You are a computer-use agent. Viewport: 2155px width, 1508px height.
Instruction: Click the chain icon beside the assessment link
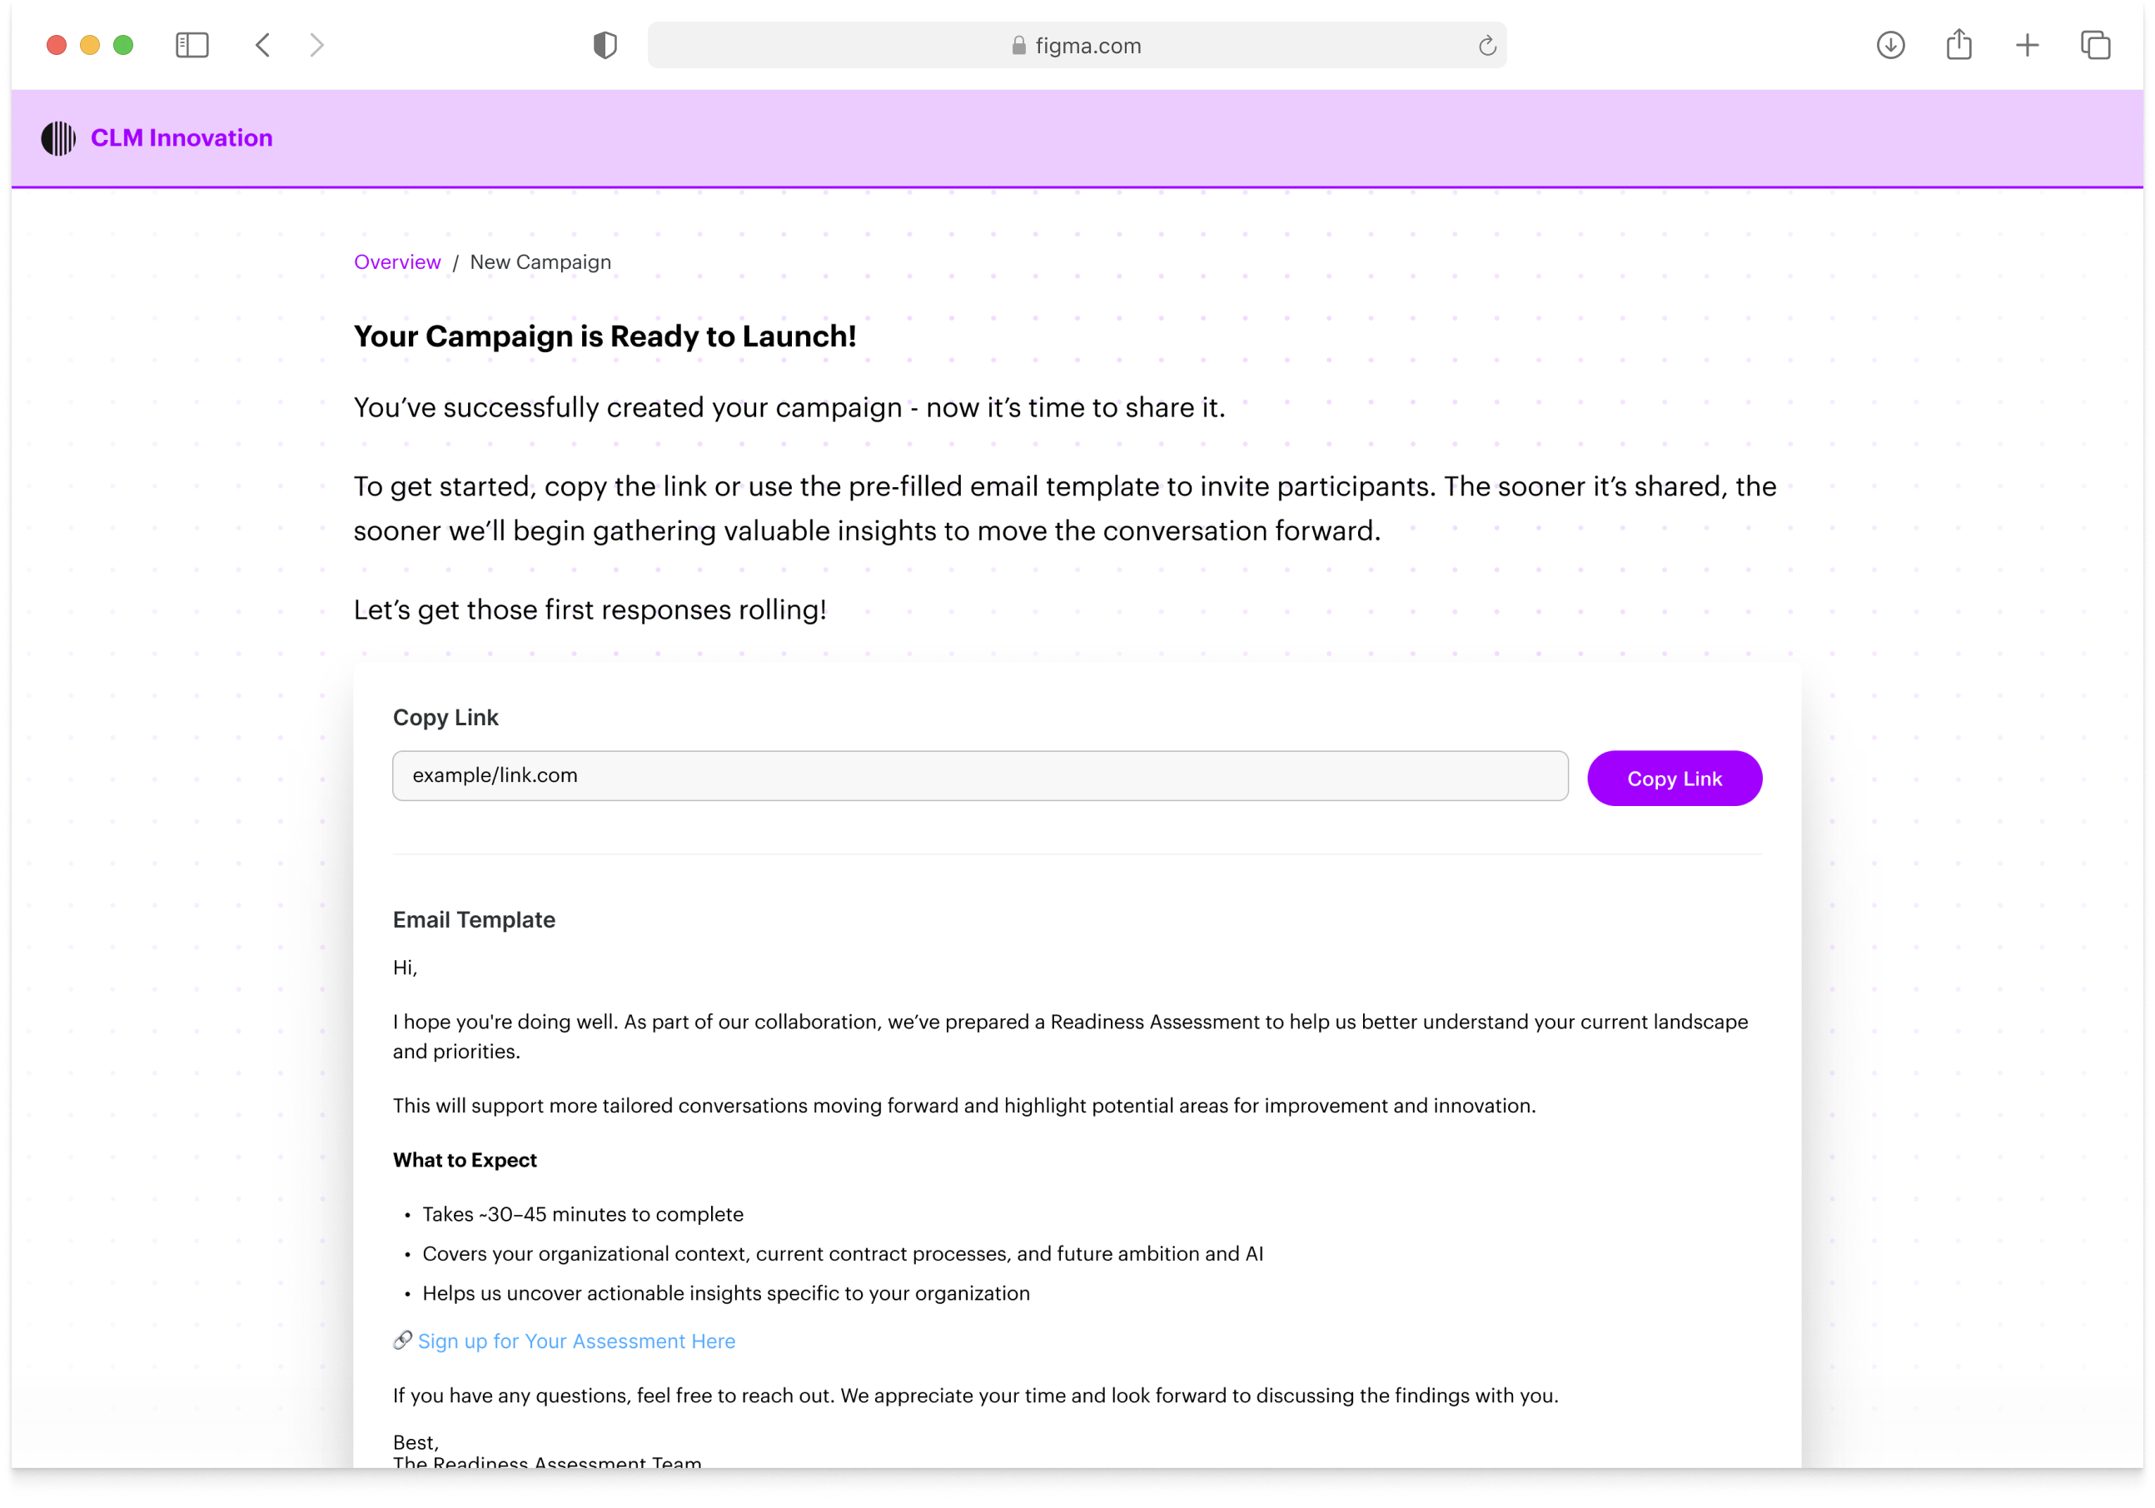pos(401,1340)
